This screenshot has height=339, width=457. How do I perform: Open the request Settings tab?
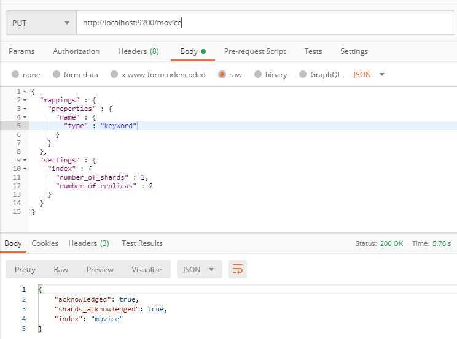[354, 51]
